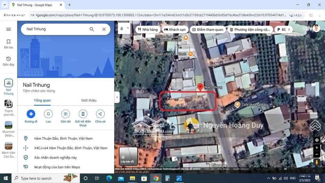Switch to the Giới thiệu tab
The height and width of the screenshot is (183, 325).
click(89, 100)
